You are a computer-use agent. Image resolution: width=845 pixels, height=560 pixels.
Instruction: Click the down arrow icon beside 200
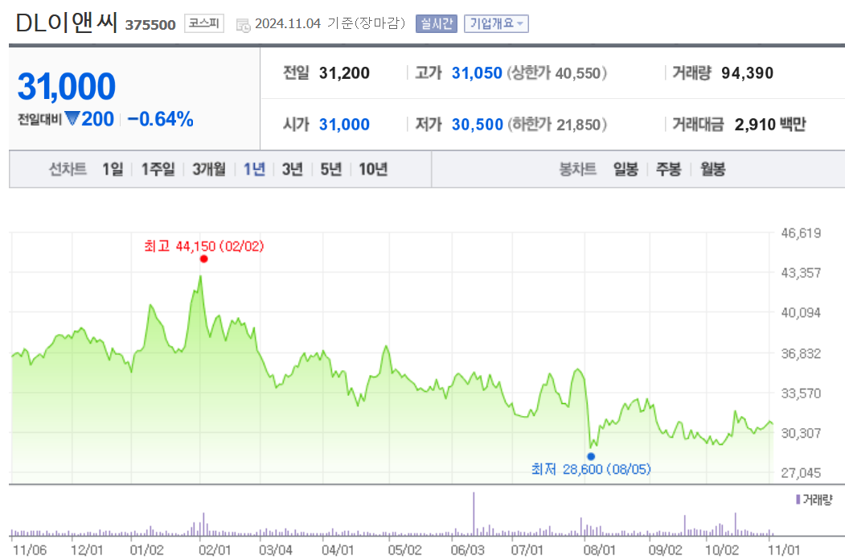pyautogui.click(x=72, y=118)
